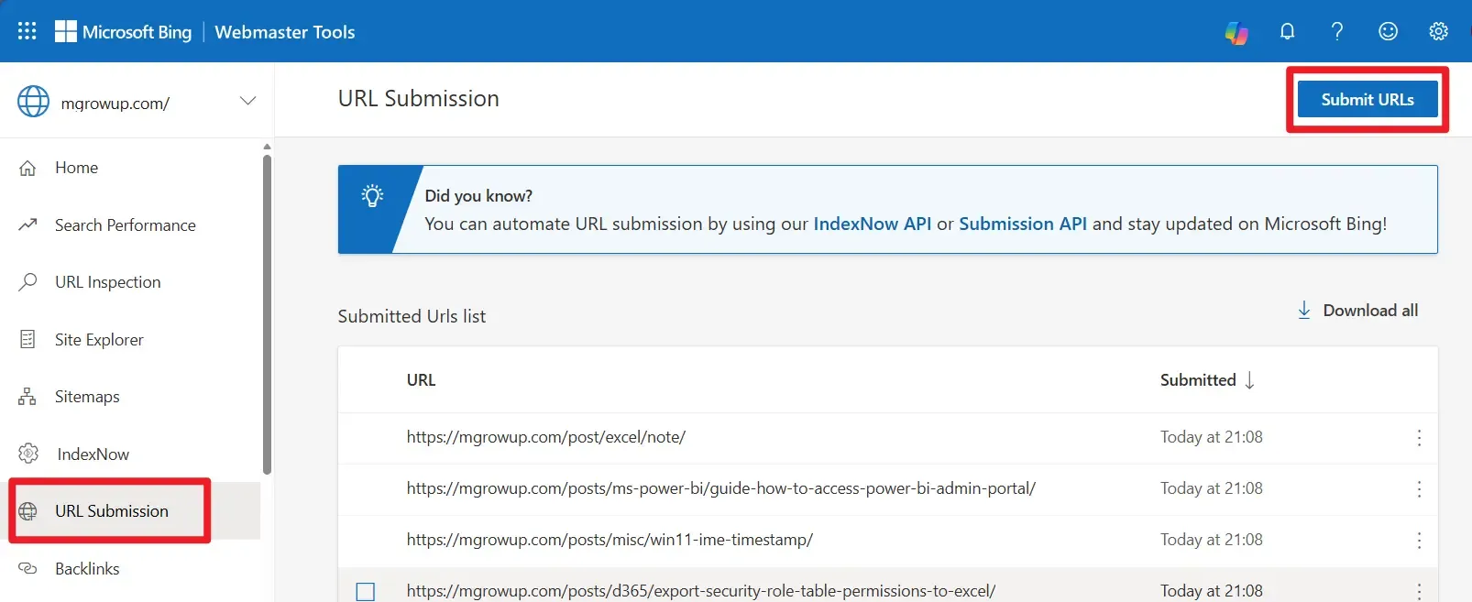1472x602 pixels.
Task: Click the sidebar vertical scrollbar thumb
Action: pyautogui.click(x=267, y=314)
